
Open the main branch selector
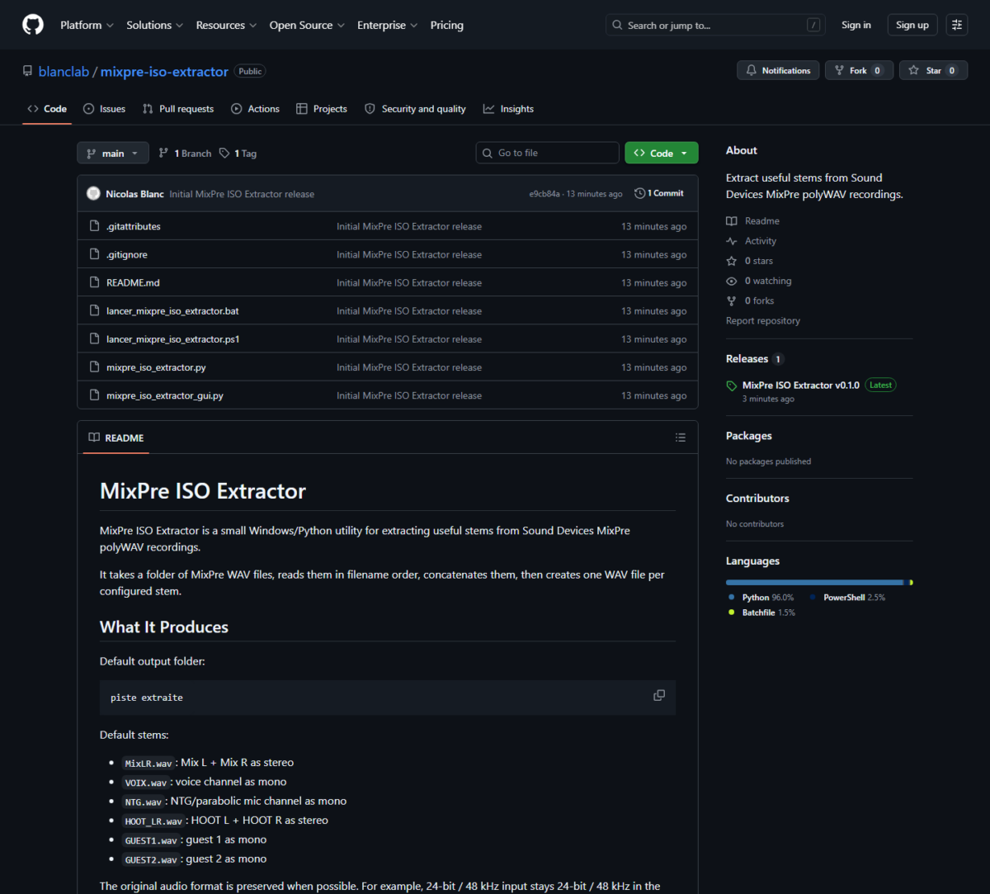[113, 153]
